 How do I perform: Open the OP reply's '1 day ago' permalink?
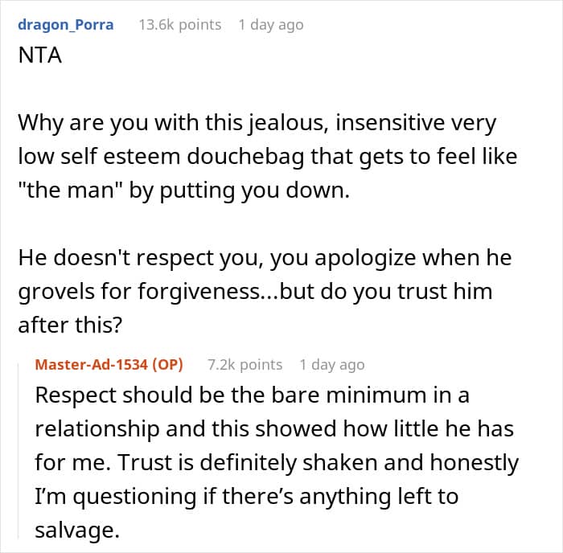click(331, 365)
